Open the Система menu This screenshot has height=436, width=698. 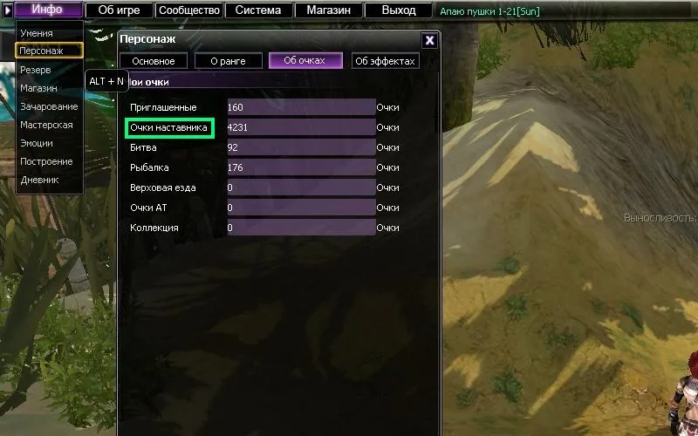pyautogui.click(x=258, y=10)
